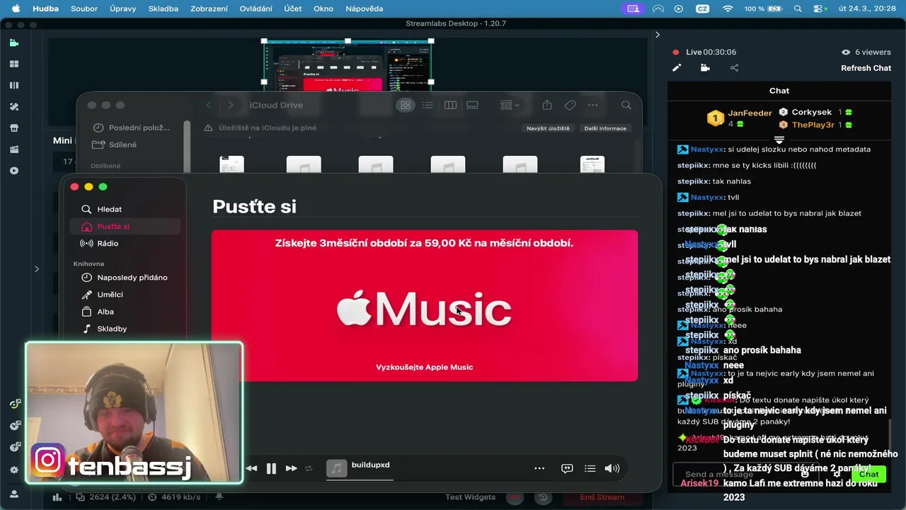Open the Soubor menu

point(84,8)
